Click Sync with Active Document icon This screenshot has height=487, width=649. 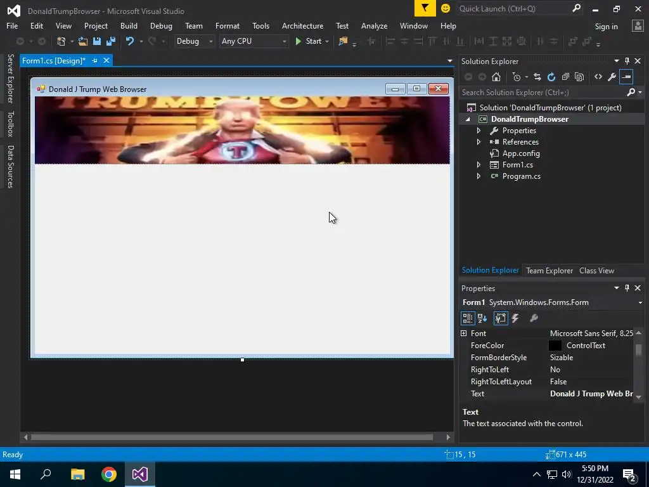pyautogui.click(x=537, y=77)
